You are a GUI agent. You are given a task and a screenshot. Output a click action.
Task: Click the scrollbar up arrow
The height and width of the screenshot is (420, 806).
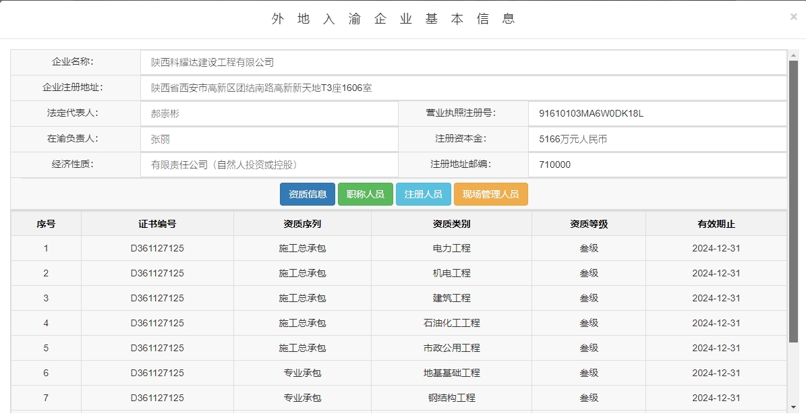[794, 55]
